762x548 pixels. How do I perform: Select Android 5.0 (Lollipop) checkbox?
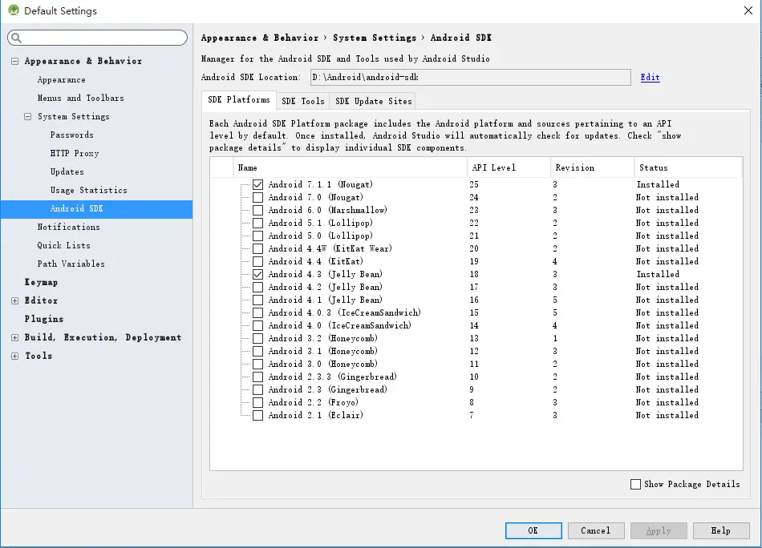tap(258, 236)
